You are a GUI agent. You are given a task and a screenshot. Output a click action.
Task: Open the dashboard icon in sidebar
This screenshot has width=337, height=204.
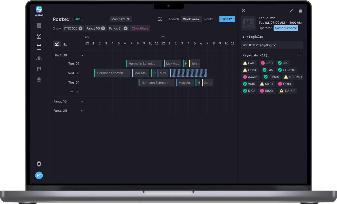[x=39, y=25]
